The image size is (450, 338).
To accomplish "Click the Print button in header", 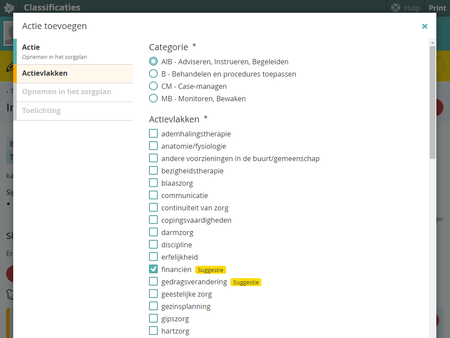I will click(437, 8).
